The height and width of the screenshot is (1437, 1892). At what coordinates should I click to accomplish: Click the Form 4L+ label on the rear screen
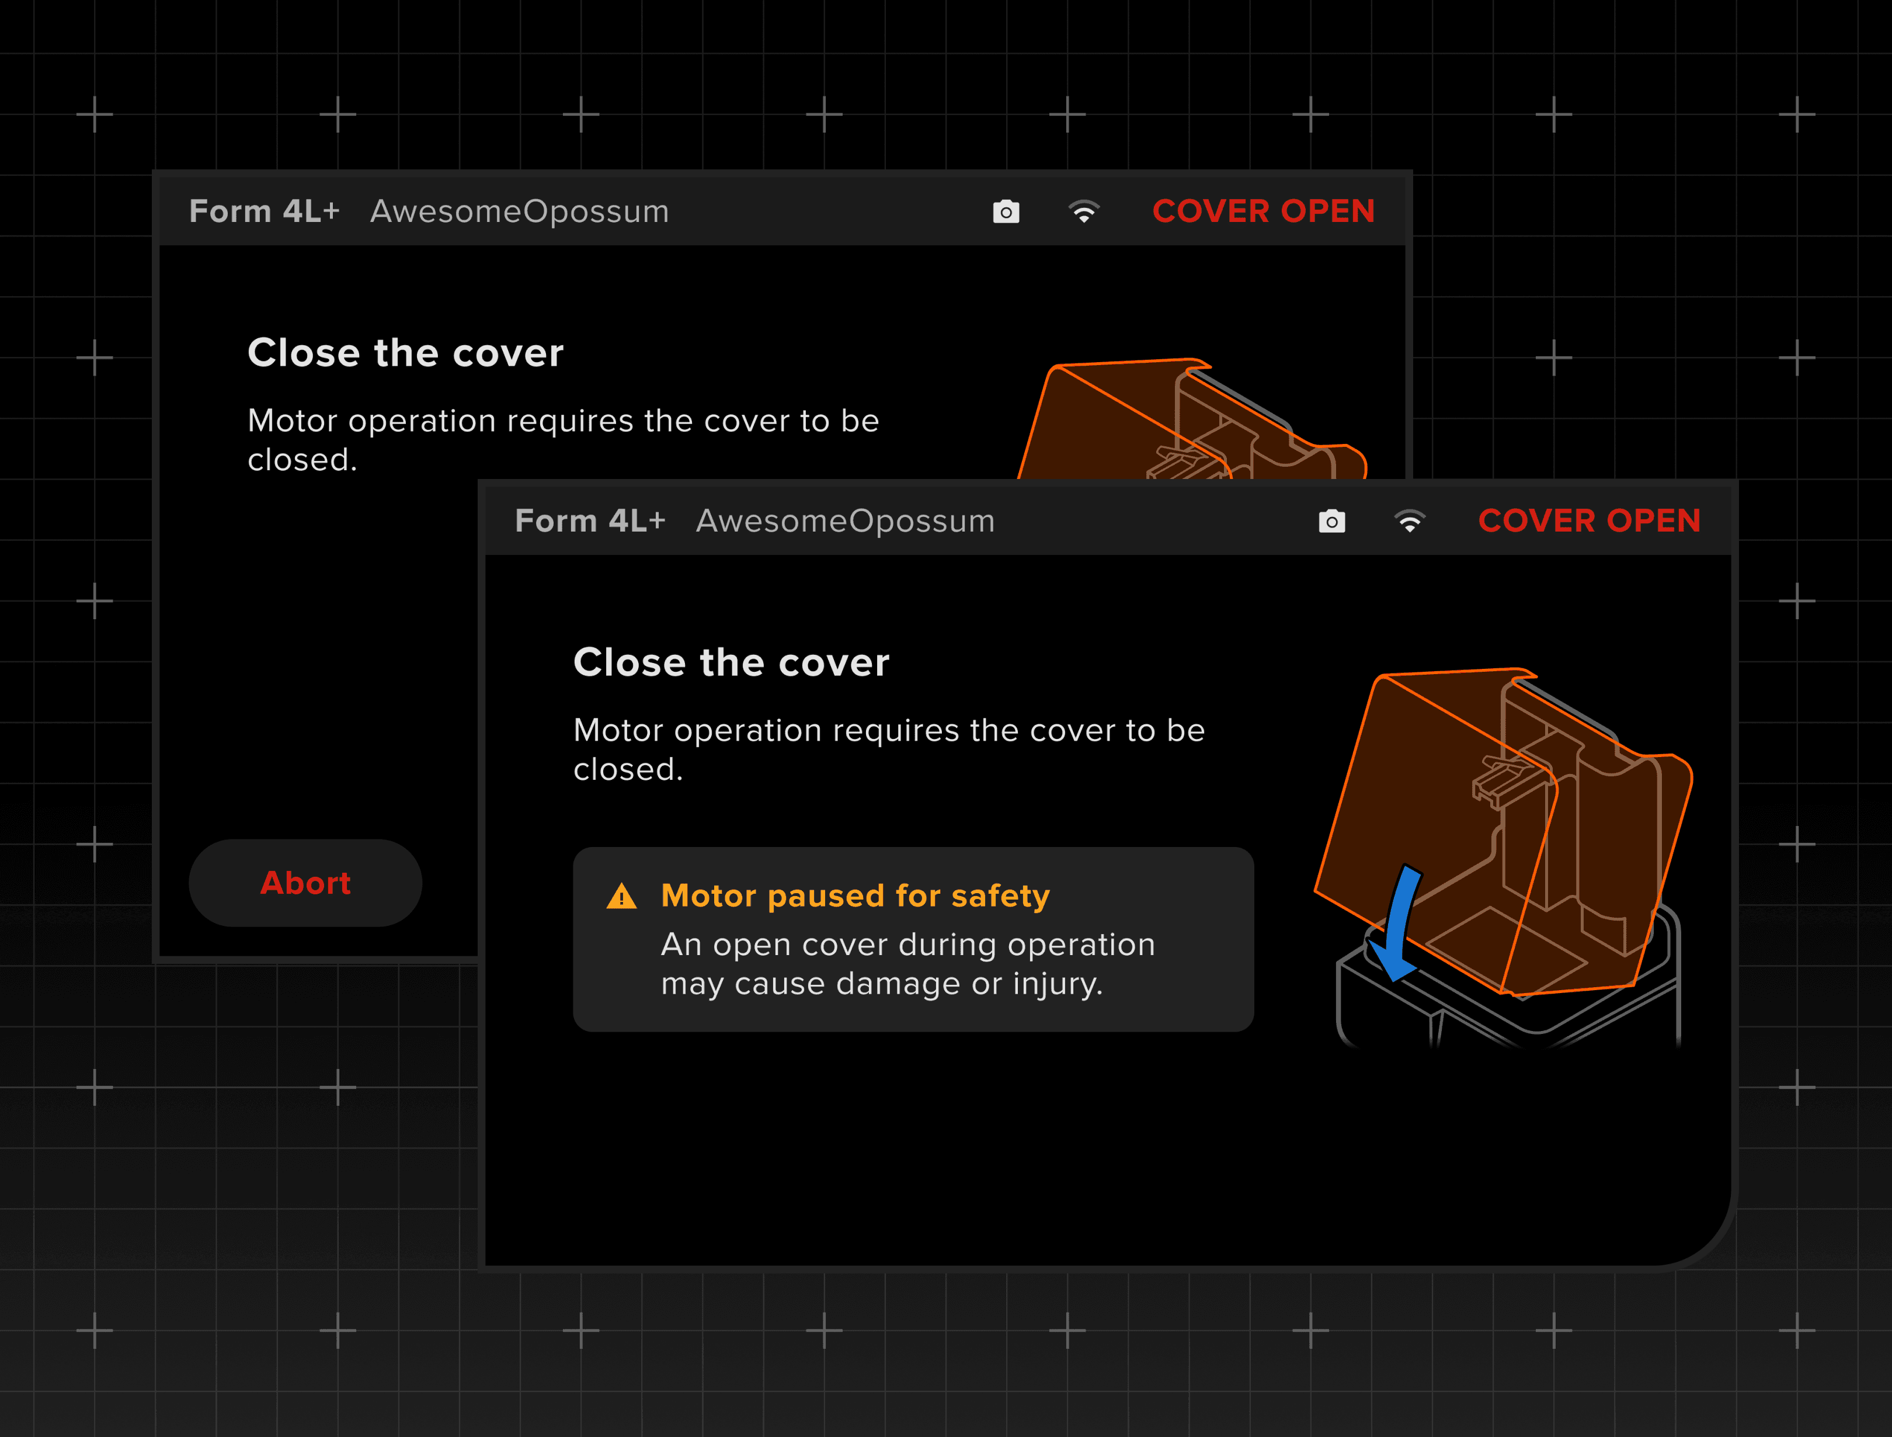(263, 211)
